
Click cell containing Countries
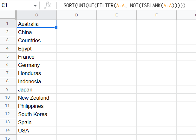36,40
